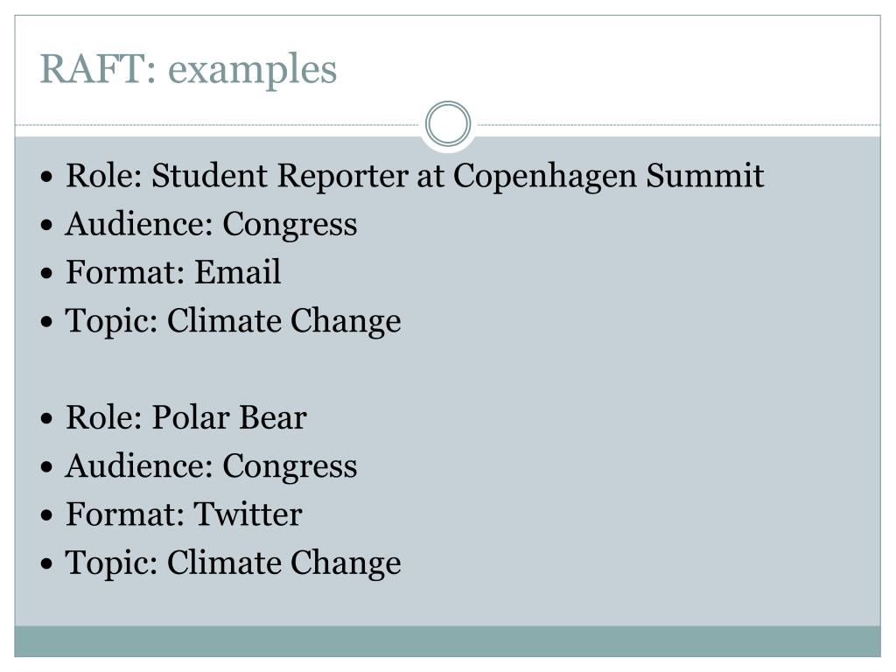896x672 pixels.
Task: Click the word "Twitter" in the format bullet
Action: pyautogui.click(x=248, y=514)
